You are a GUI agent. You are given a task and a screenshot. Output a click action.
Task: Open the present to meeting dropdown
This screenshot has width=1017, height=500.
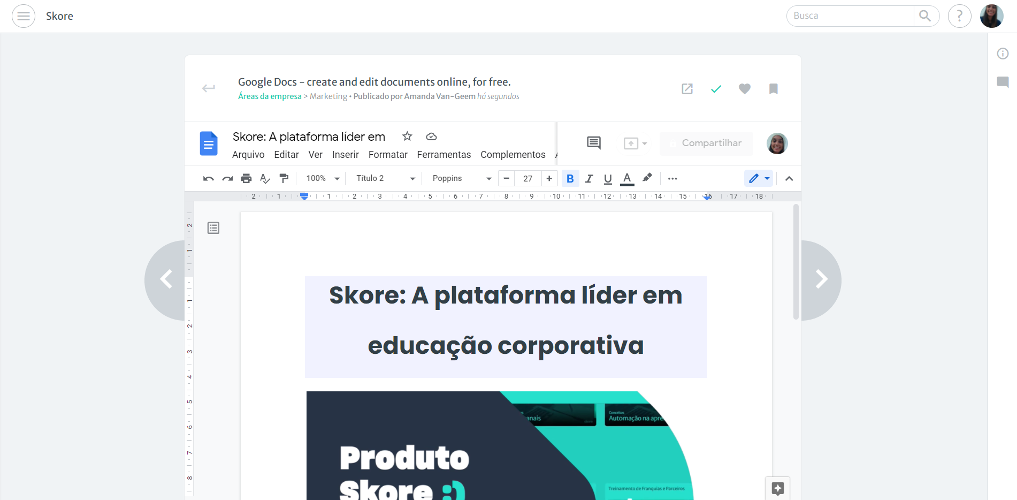636,143
